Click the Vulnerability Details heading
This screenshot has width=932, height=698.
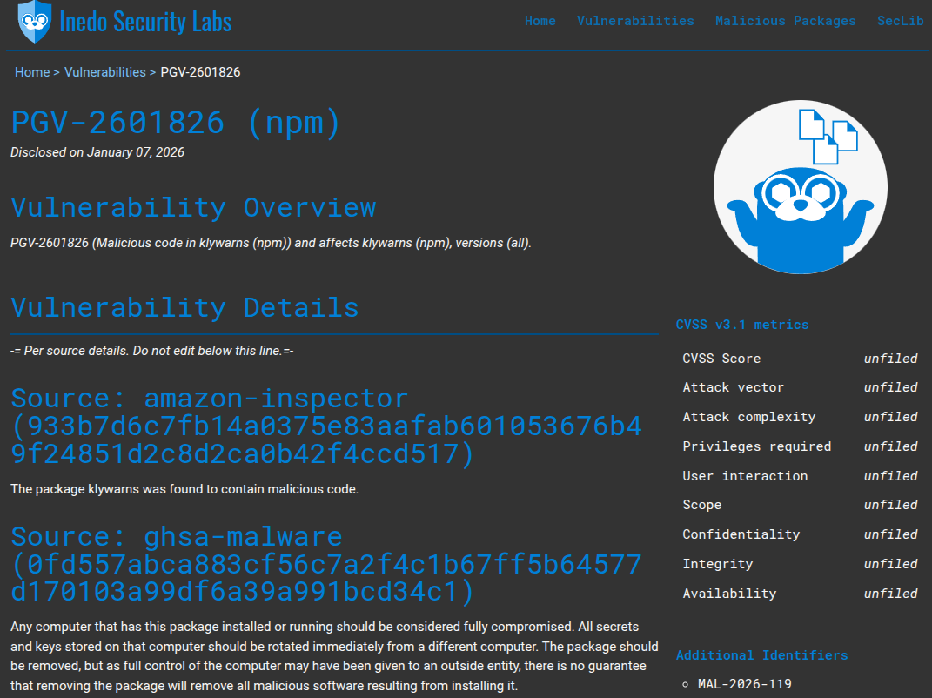click(x=184, y=307)
